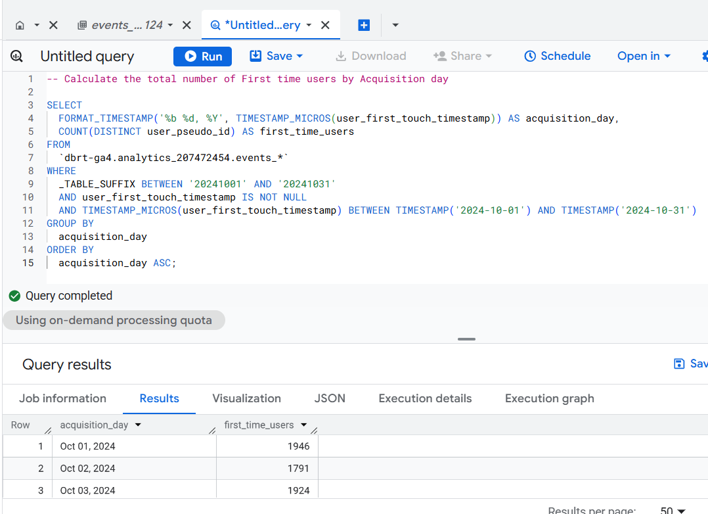
Task: Change Results per page value of 50
Action: tap(673, 511)
